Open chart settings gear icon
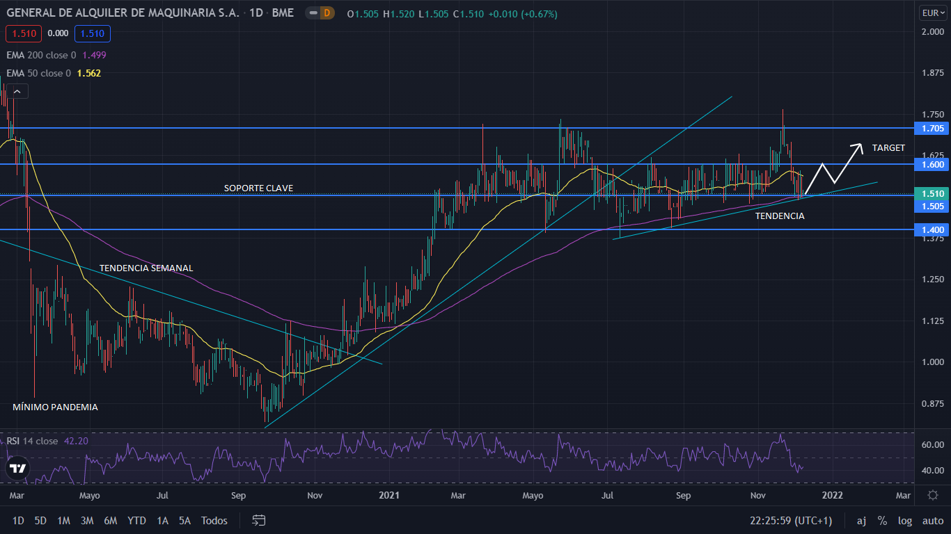The image size is (951, 534). point(932,495)
